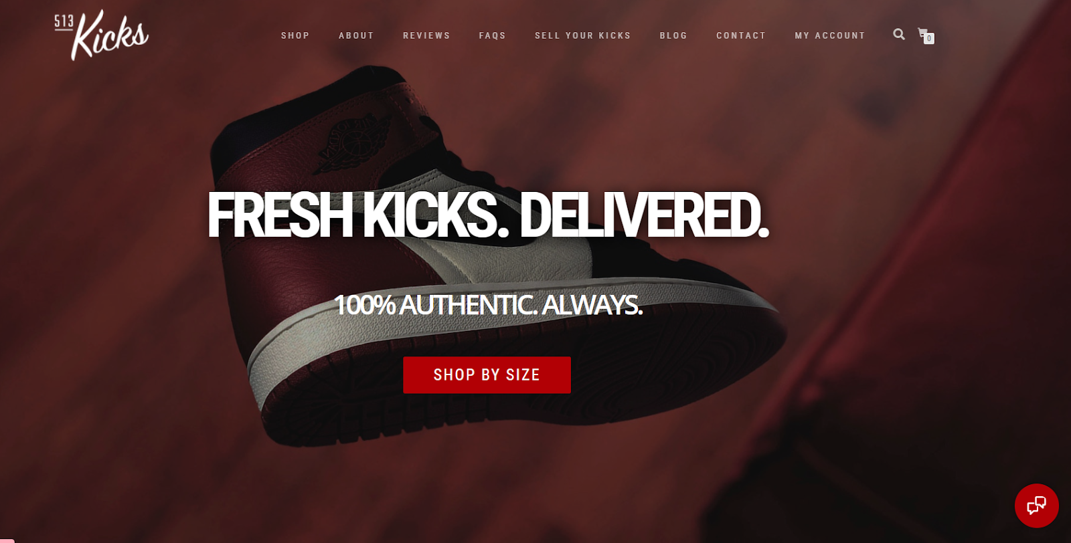Click the FRESH KICKS. DELIVERED. headline
1071x543 pixels.
tap(488, 215)
